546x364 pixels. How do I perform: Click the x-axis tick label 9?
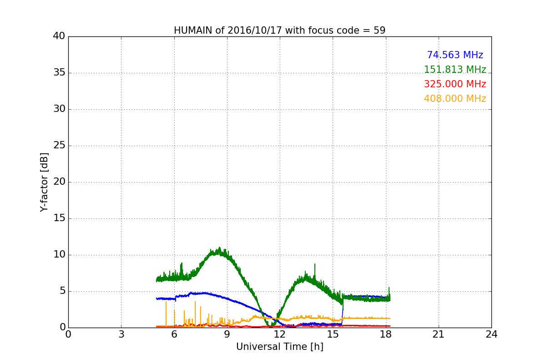click(x=227, y=334)
